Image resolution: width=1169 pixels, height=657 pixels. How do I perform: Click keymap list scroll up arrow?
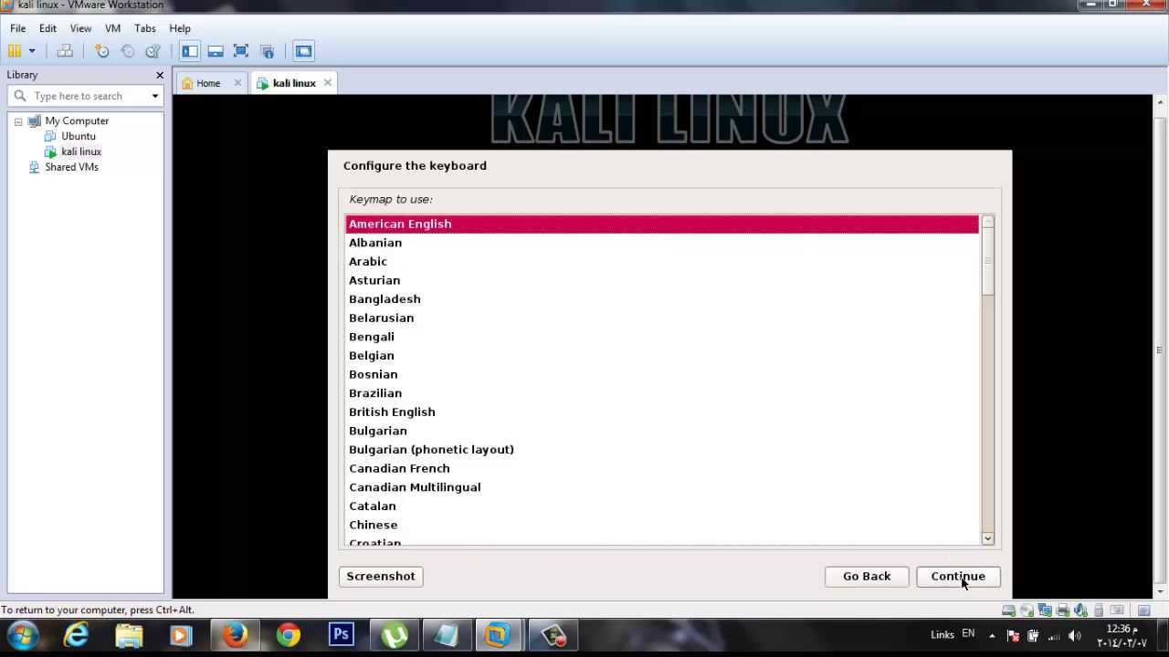click(987, 222)
